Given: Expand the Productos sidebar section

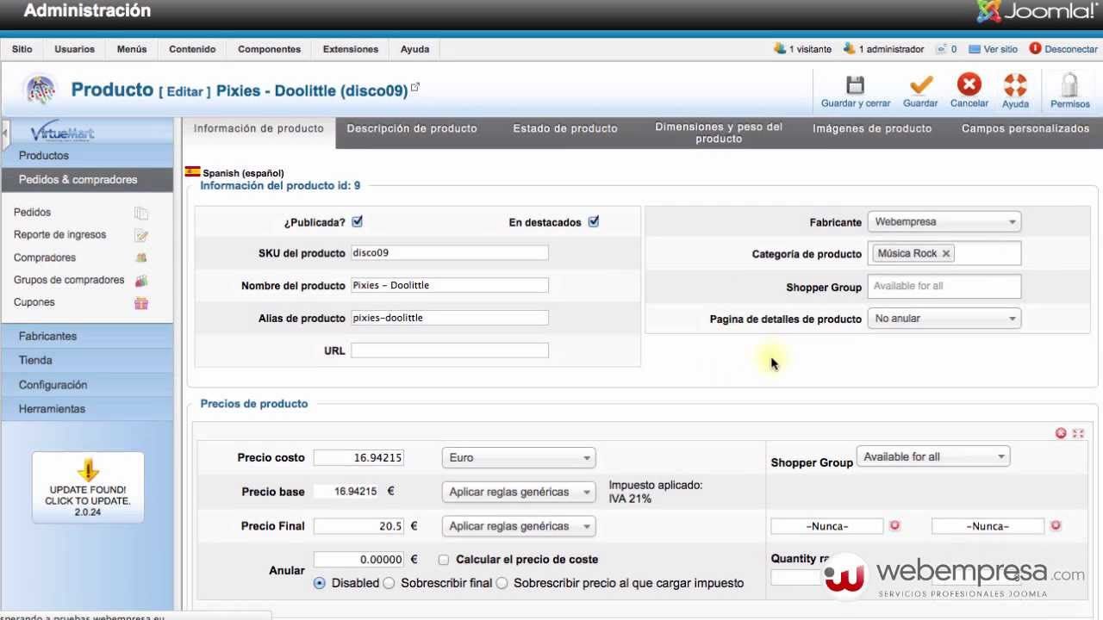Looking at the screenshot, I should click(x=87, y=156).
